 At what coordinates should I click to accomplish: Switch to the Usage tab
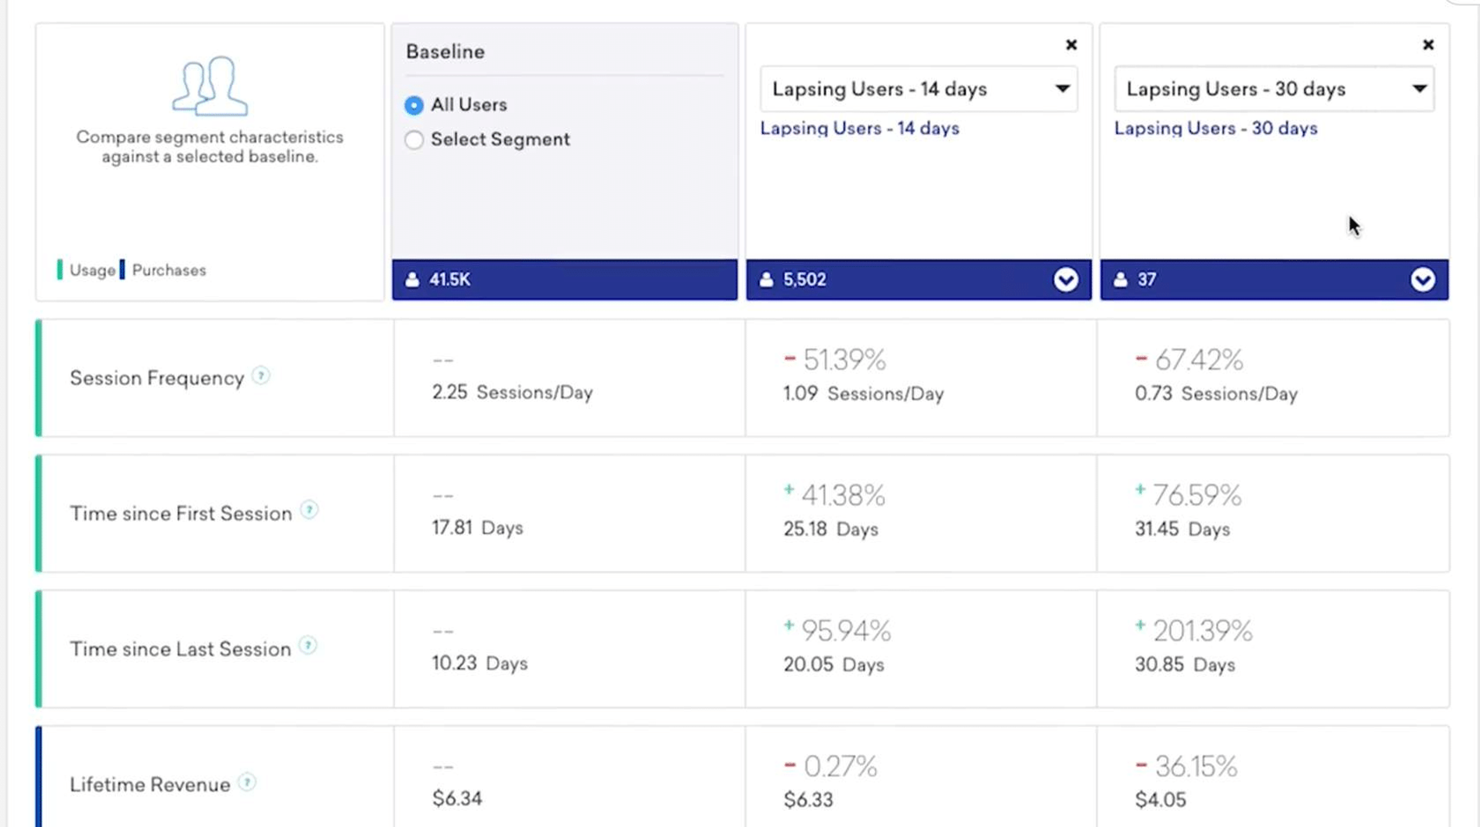point(91,269)
